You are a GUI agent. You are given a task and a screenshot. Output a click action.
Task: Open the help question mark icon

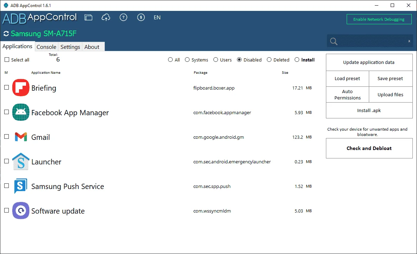pos(123,18)
